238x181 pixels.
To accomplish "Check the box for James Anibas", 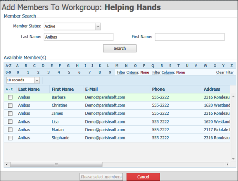I will (x=10, y=114).
